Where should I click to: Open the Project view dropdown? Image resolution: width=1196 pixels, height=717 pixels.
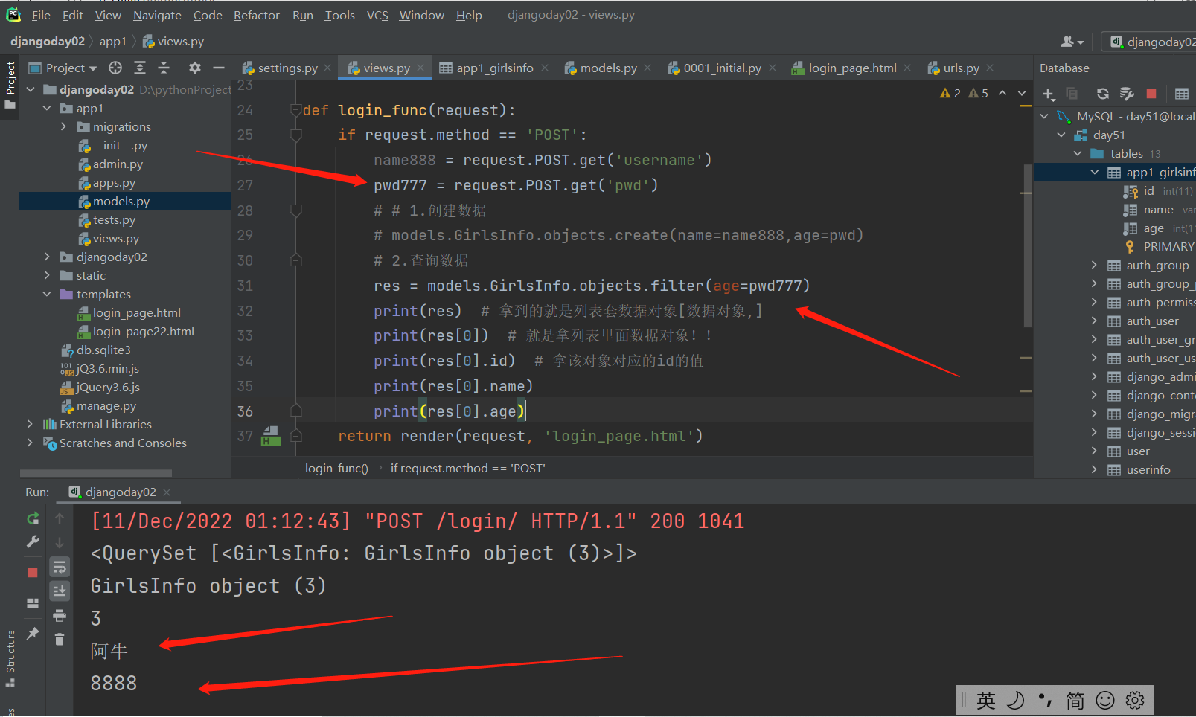tap(63, 68)
